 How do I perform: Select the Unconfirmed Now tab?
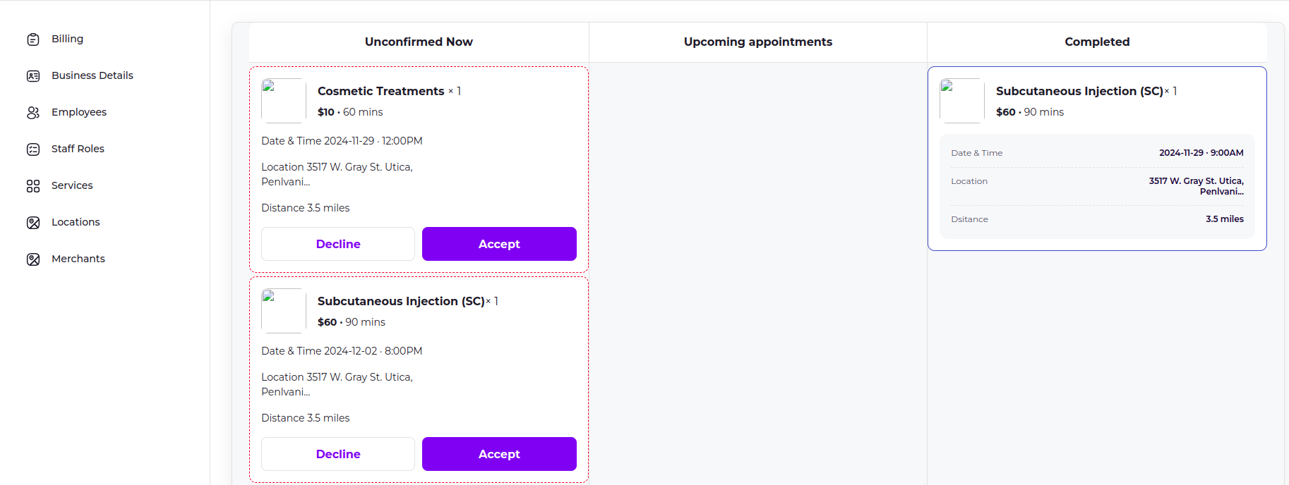coord(419,42)
